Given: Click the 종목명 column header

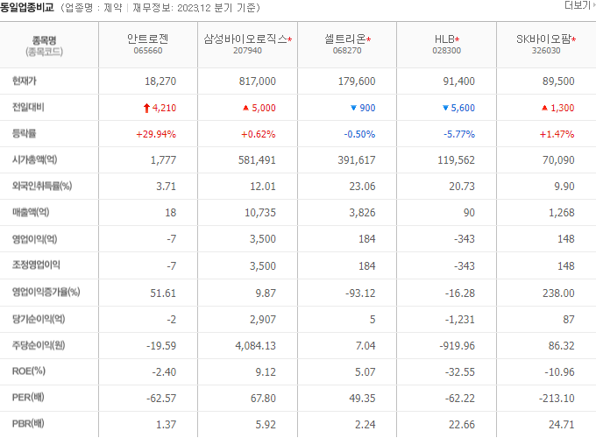Looking at the screenshot, I should click(44, 40).
